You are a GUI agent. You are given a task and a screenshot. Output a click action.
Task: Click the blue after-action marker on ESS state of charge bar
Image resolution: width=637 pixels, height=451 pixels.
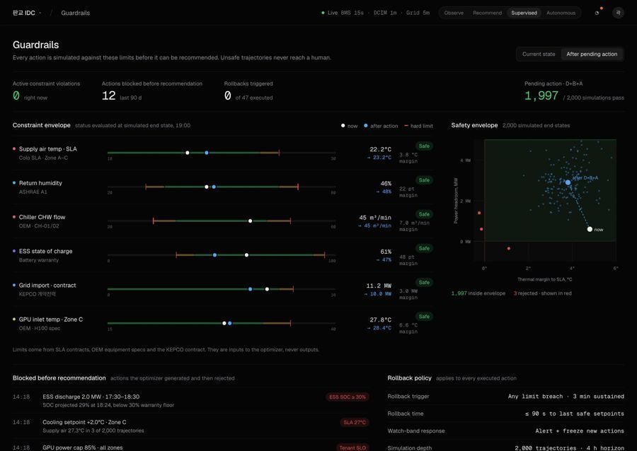click(x=214, y=255)
